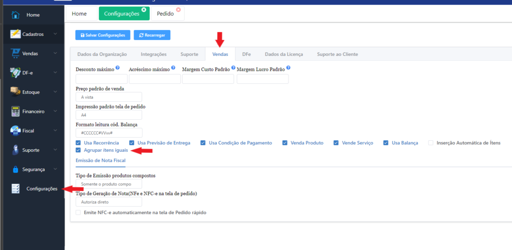Click Salvar Configurações button

tap(103, 35)
